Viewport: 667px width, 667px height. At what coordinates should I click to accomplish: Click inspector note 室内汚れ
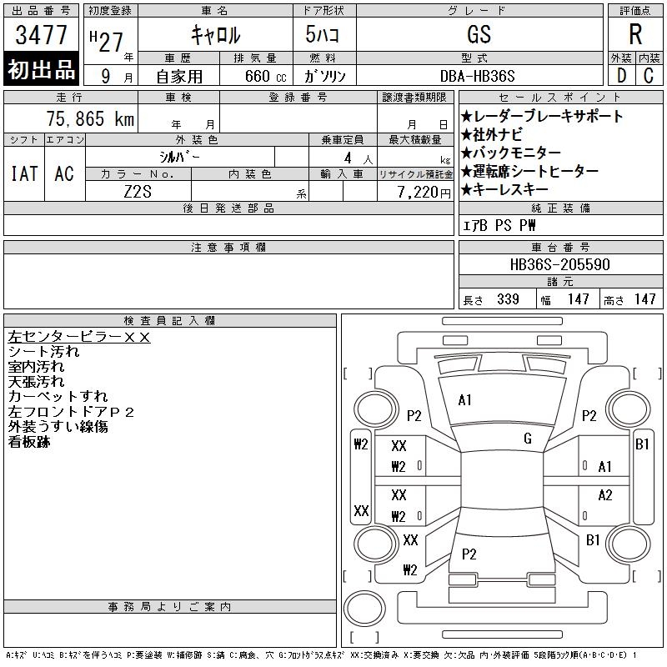[x=36, y=367]
